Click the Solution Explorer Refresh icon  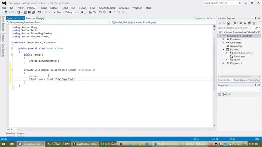pos(245,23)
